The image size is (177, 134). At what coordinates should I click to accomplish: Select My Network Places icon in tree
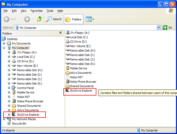pos(9,119)
